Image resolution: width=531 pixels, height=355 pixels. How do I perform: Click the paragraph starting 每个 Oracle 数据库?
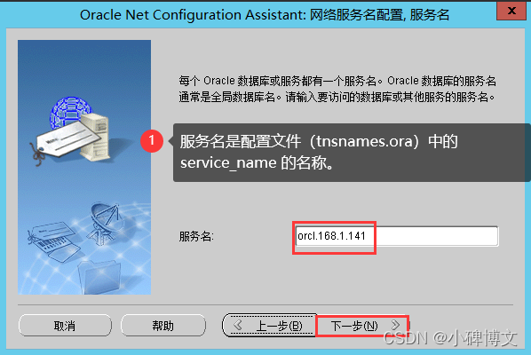click(x=337, y=89)
